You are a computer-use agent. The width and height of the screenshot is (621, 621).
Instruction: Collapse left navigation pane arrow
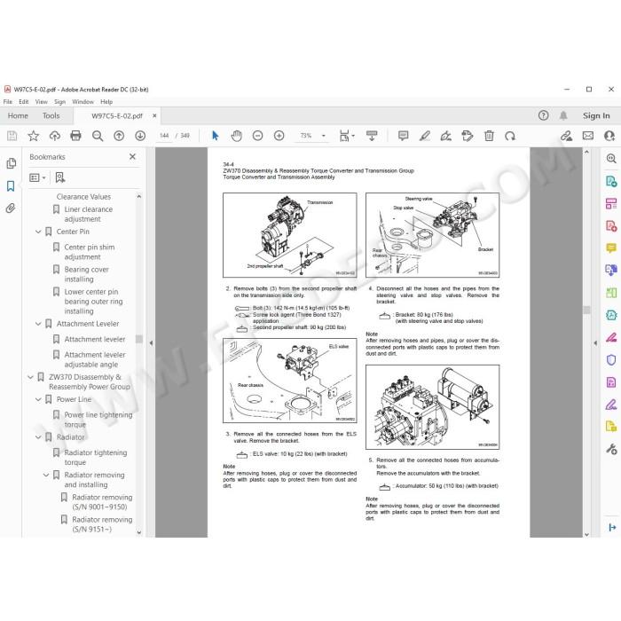tap(151, 343)
